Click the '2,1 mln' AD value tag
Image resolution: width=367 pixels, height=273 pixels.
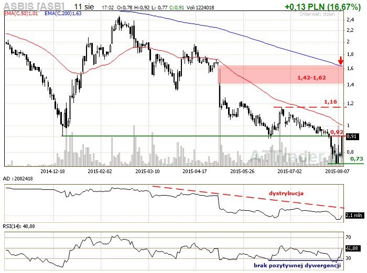click(355, 215)
